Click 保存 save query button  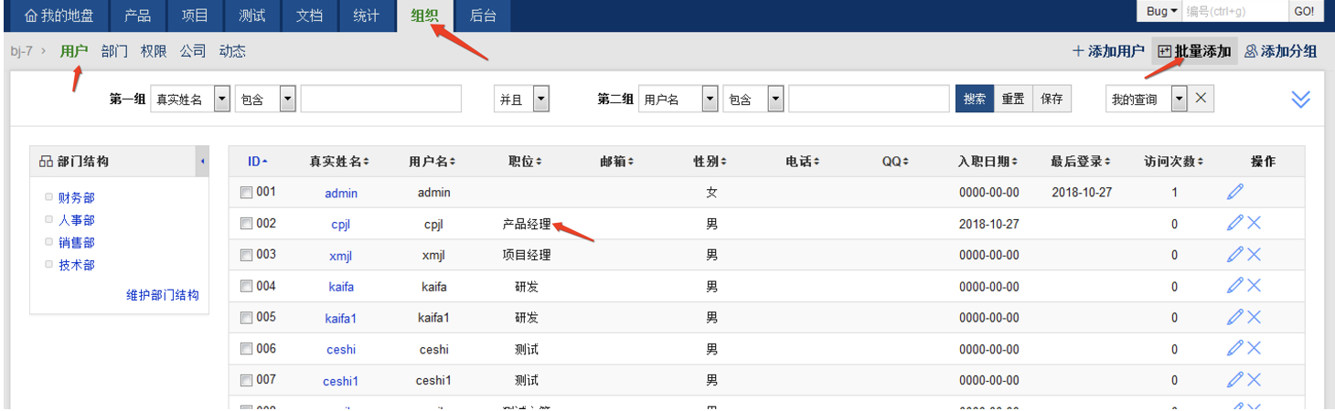[1052, 99]
